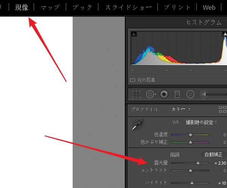Image resolution: width=227 pixels, height=188 pixels.
Task: Click the 露光量 label text
Action: tap(161, 163)
